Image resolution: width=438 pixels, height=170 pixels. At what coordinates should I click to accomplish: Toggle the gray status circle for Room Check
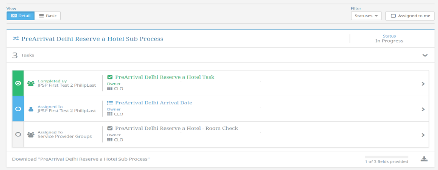click(18, 135)
